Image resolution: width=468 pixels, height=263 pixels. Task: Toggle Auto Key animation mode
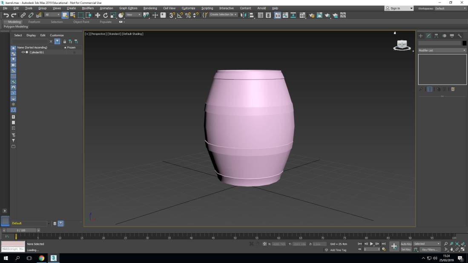click(x=406, y=244)
